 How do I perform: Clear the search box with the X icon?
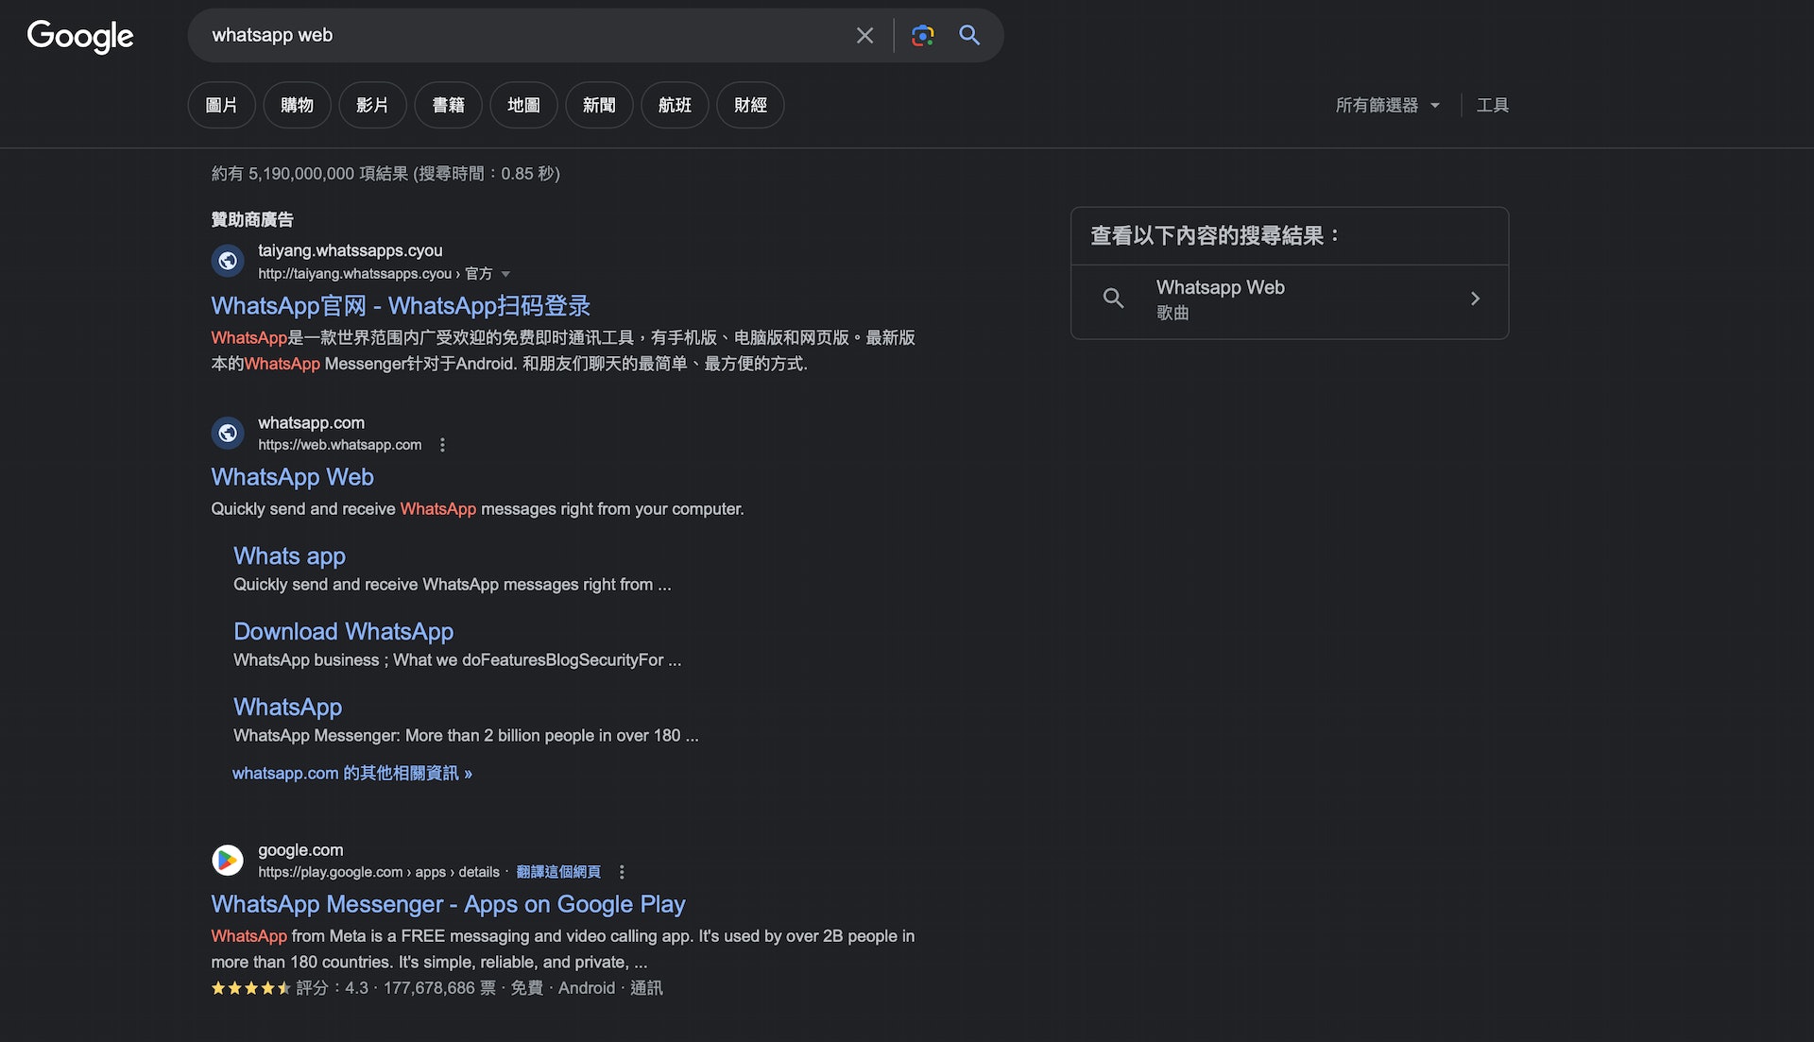coord(864,36)
